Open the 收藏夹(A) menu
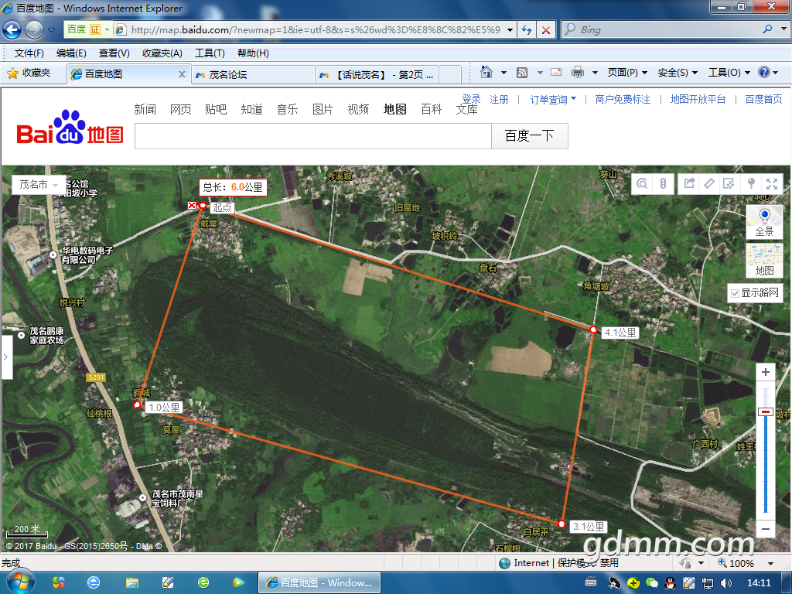The height and width of the screenshot is (594, 792). (x=162, y=53)
